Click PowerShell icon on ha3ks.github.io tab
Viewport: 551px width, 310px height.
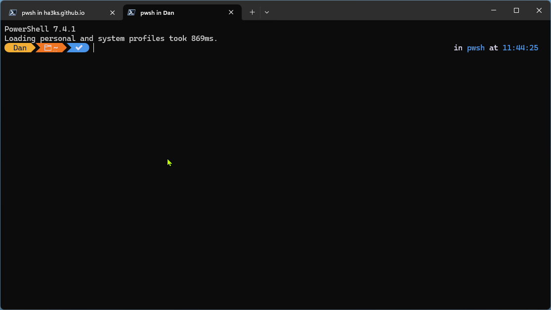13,13
